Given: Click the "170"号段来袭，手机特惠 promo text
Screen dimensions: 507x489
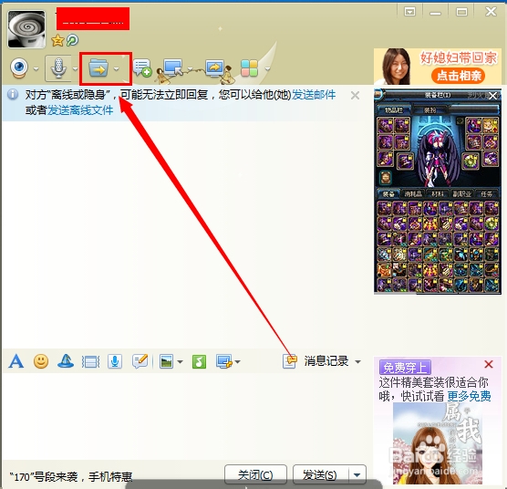Looking at the screenshot, I should [71, 477].
